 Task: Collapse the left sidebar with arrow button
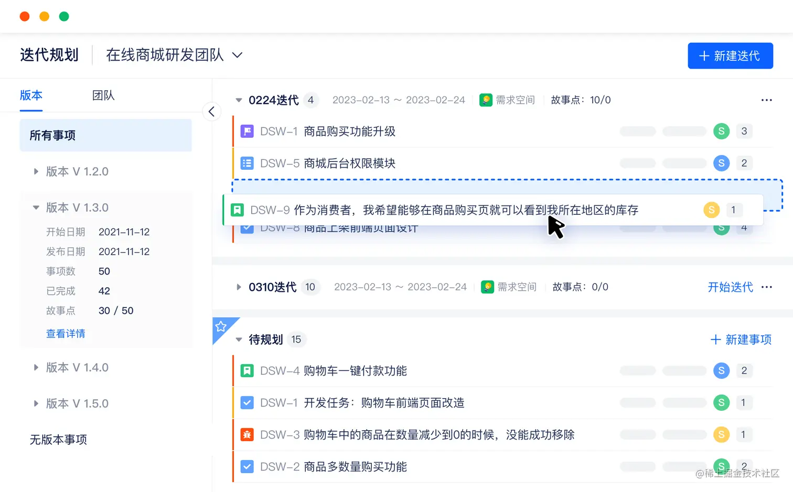(x=211, y=111)
